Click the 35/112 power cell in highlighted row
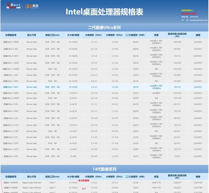This screenshot has height=193, width=209. [x=177, y=87]
